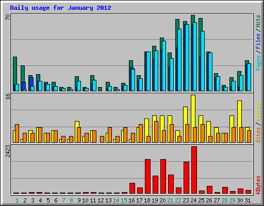This screenshot has height=206, width=264.
Task: Click the orange Sites bar for day 12
Action: (102, 139)
